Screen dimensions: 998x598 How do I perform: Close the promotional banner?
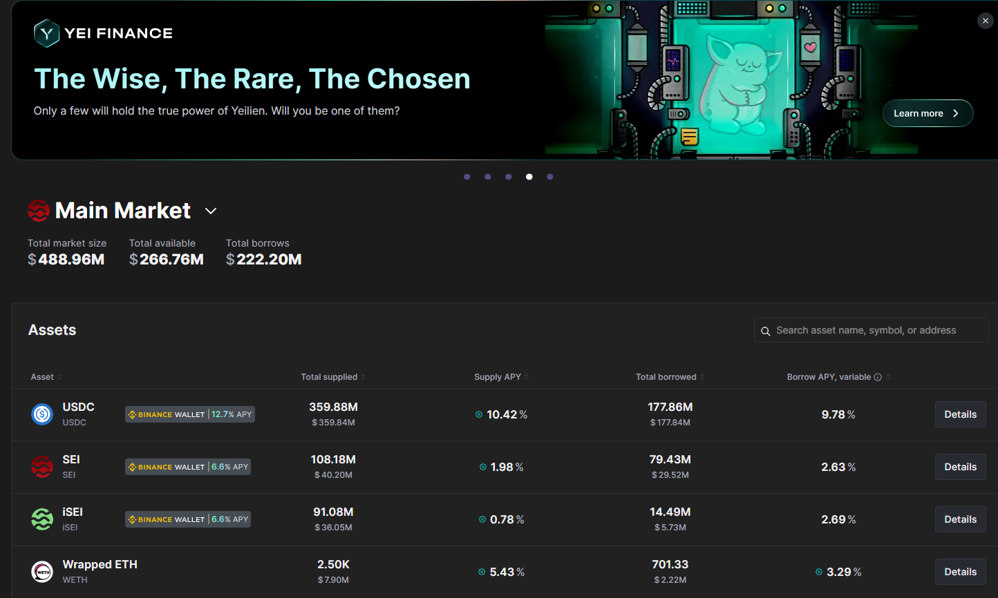click(x=986, y=21)
